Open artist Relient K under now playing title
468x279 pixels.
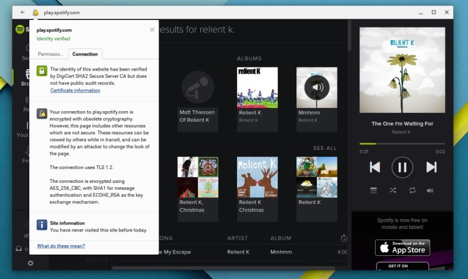point(401,132)
